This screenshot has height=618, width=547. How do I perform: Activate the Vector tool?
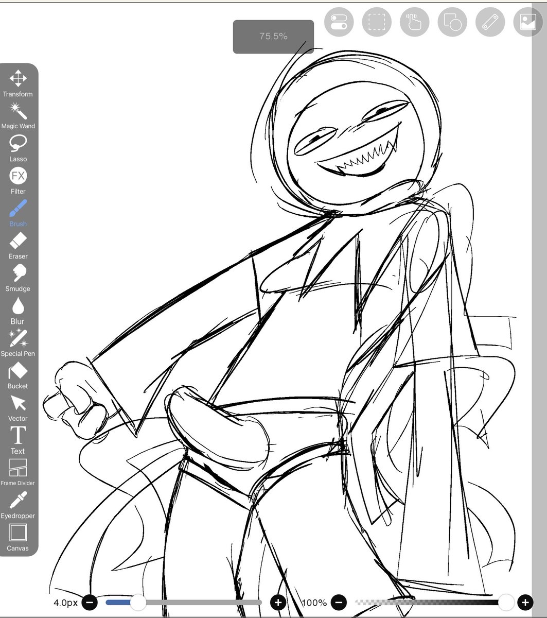[18, 408]
